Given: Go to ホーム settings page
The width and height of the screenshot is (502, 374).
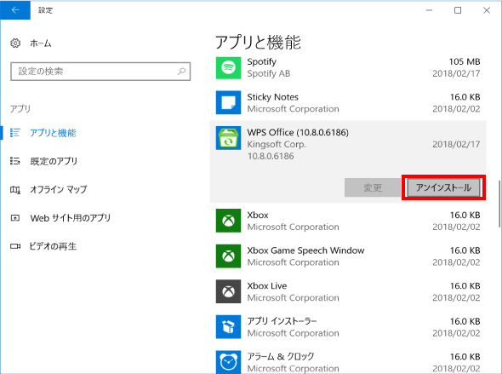Looking at the screenshot, I should pos(40,43).
